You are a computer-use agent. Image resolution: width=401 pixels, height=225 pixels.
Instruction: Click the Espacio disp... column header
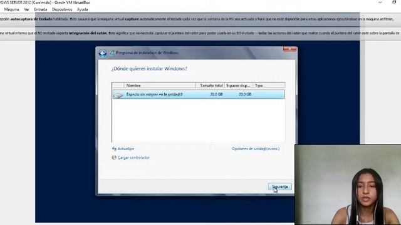pyautogui.click(x=238, y=86)
